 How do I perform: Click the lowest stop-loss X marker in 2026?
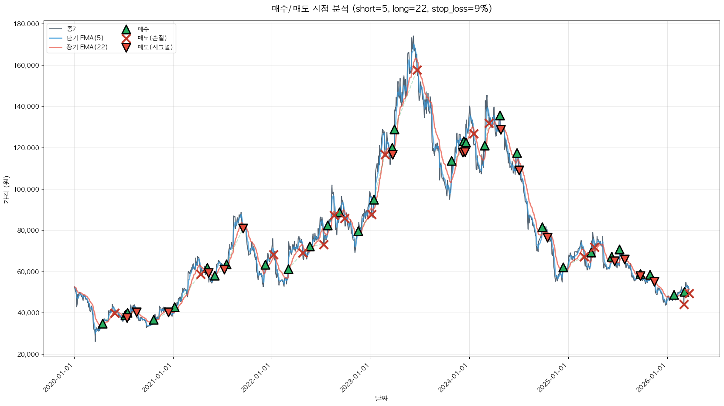tap(684, 304)
